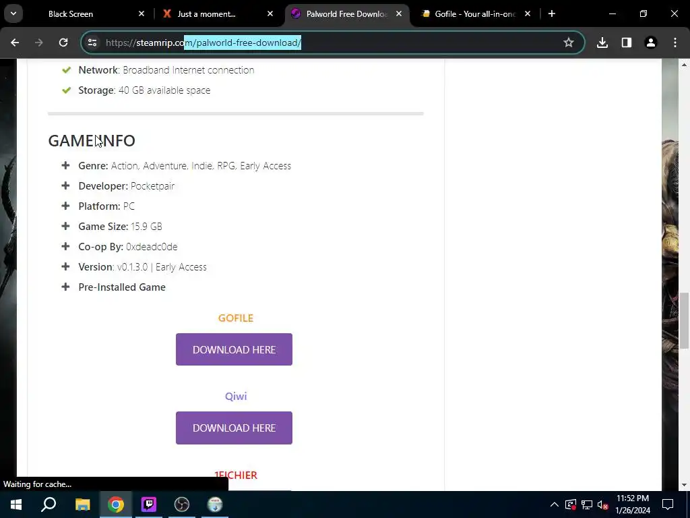The width and height of the screenshot is (690, 518).
Task: Click Chrome icon in taskbar
Action: (116, 505)
